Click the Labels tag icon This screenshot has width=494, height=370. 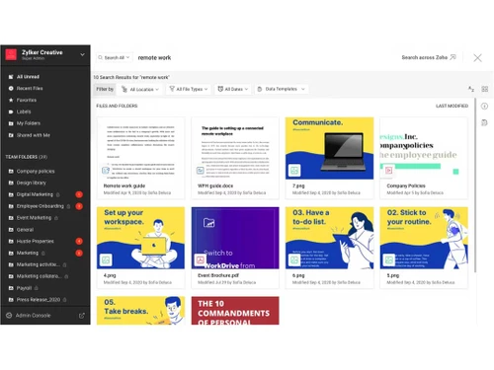click(x=11, y=111)
